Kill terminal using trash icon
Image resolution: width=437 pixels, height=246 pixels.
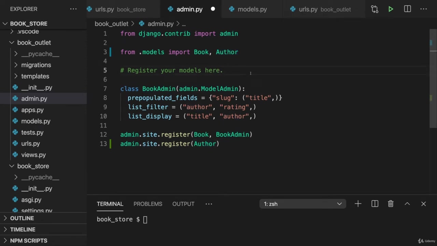pos(391,204)
